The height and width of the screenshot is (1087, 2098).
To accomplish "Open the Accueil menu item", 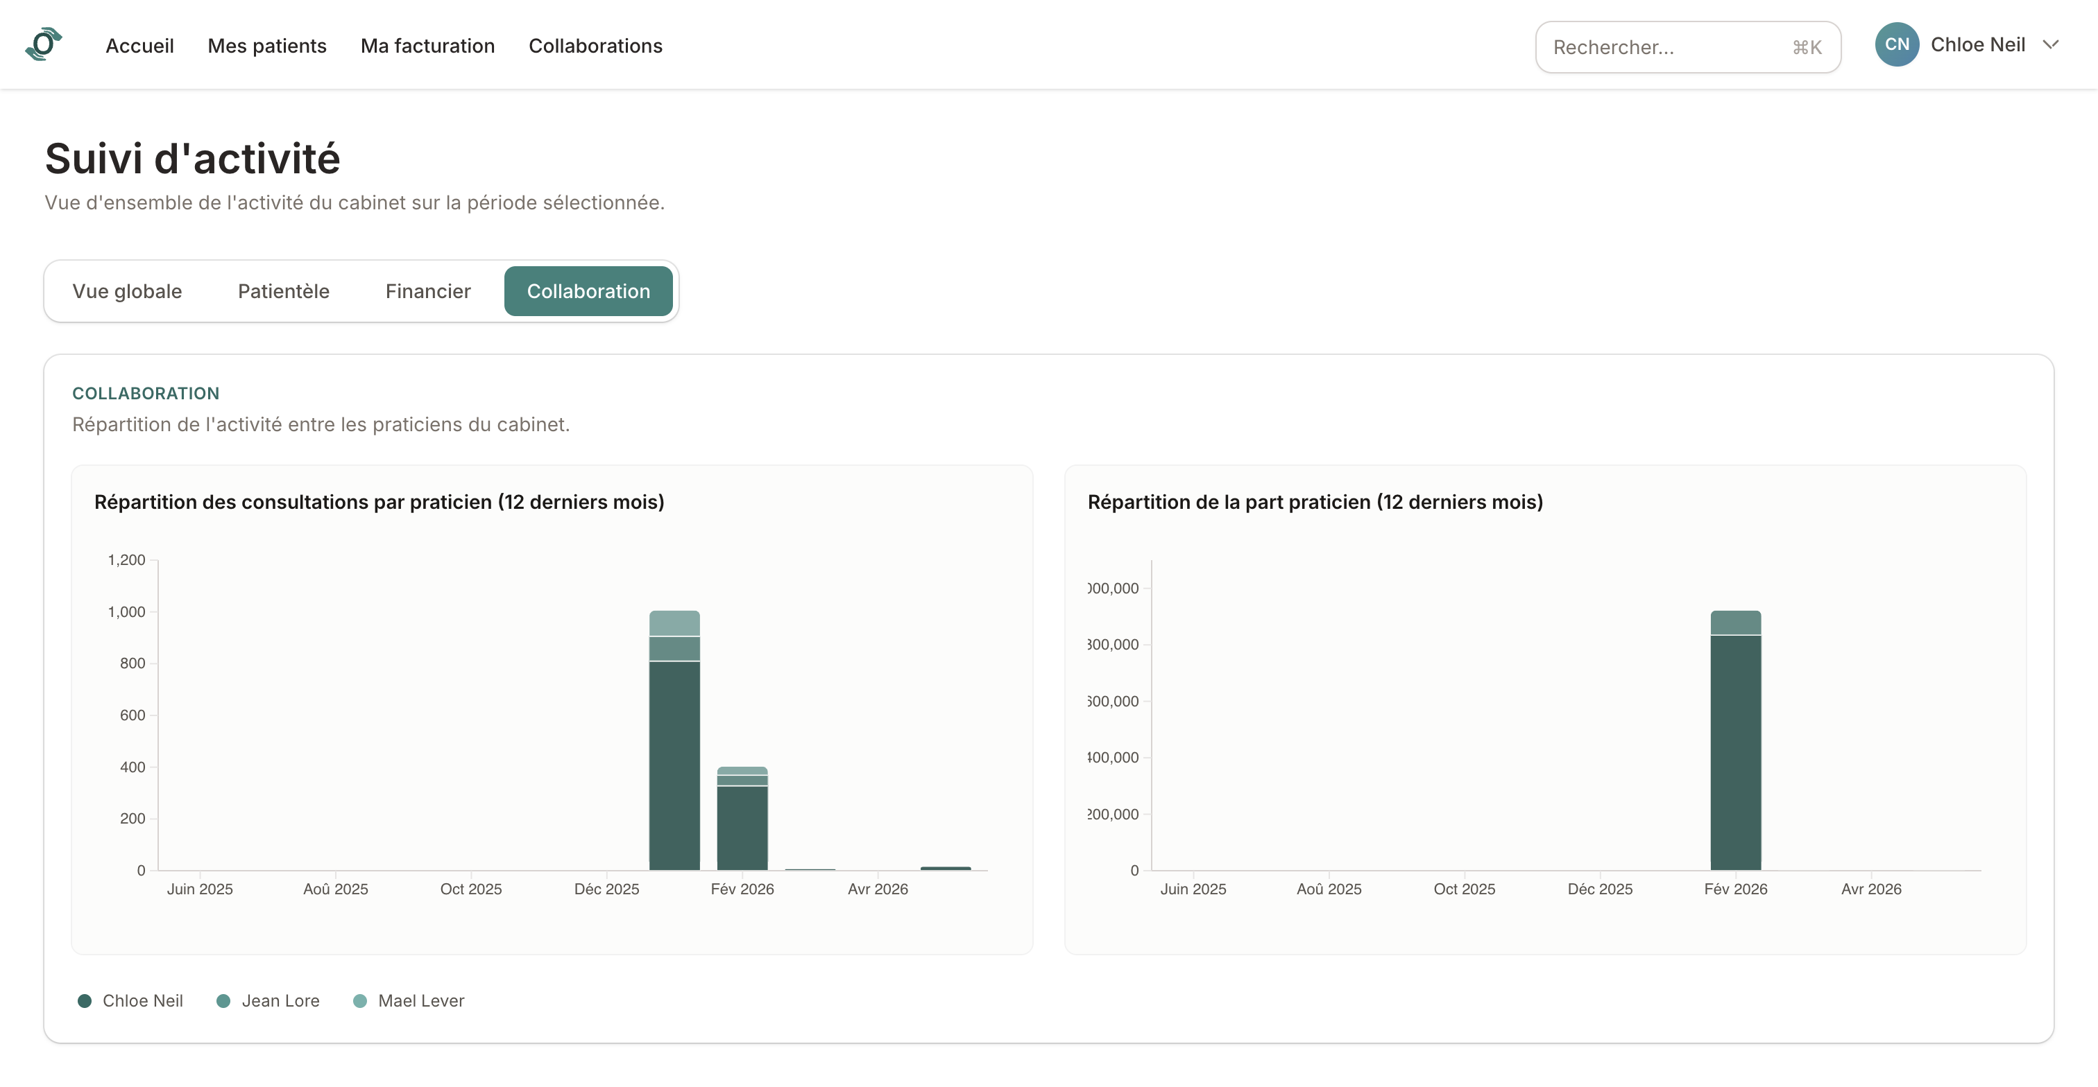I will click(x=139, y=46).
